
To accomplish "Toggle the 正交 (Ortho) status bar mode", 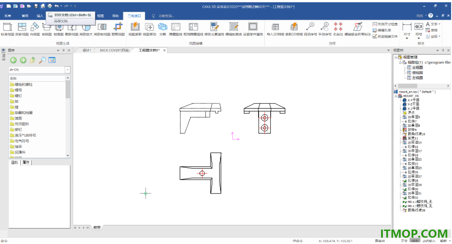I will (404, 241).
